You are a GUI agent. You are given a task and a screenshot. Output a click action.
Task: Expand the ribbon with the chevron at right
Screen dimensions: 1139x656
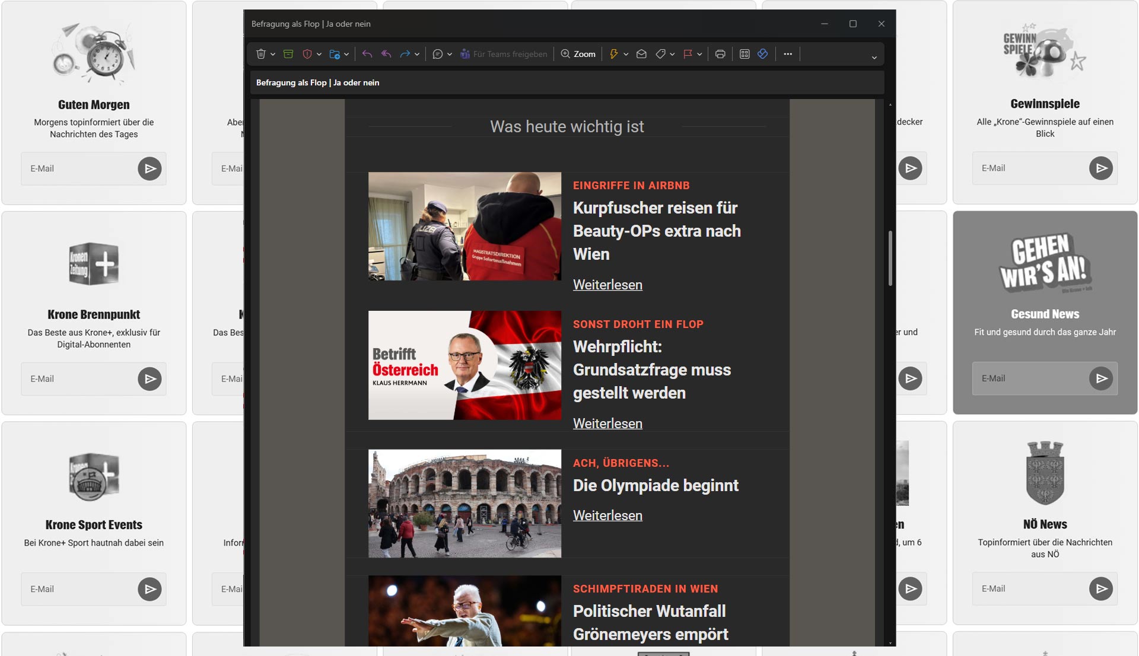[874, 58]
